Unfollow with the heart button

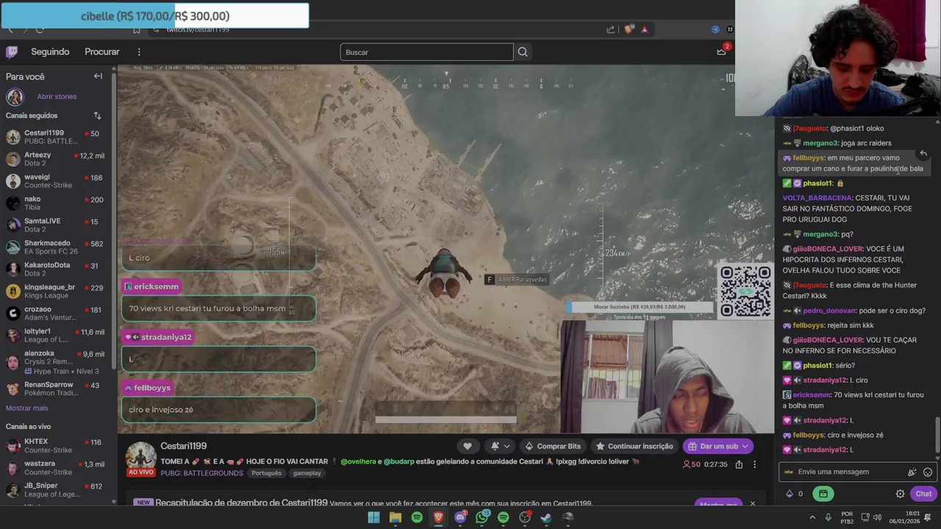point(467,446)
